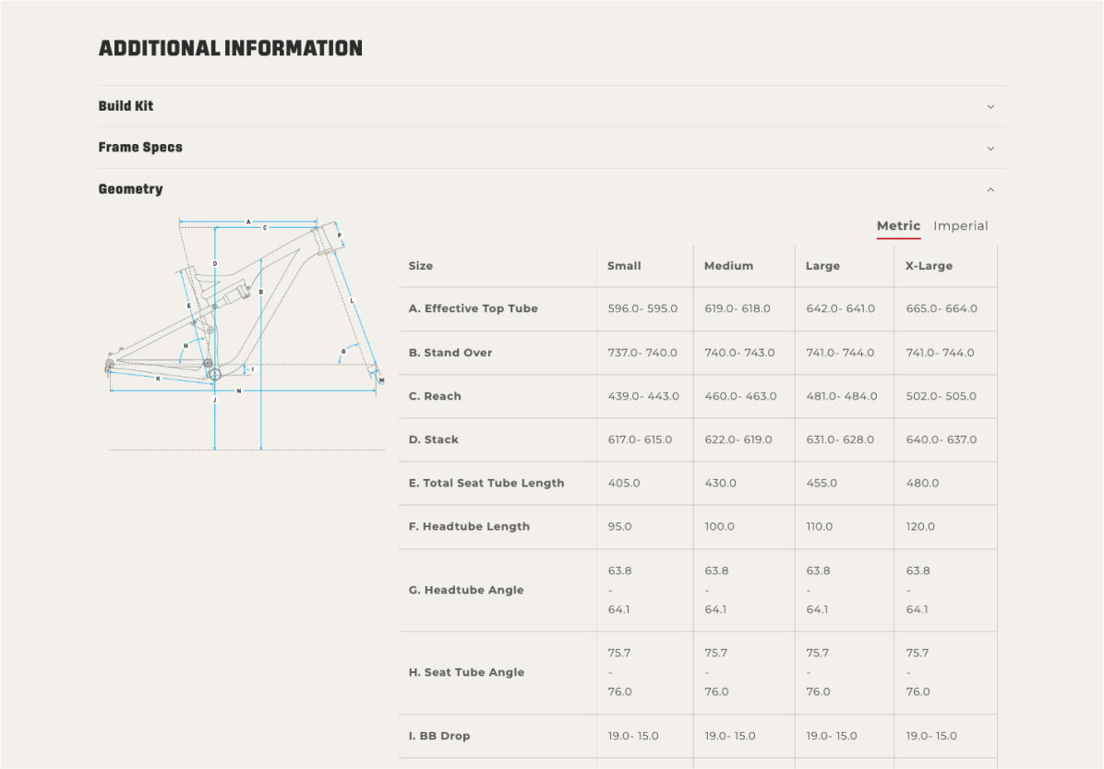Open the Frame Specs section heading
Screen dimensions: 1104x769
pos(140,148)
